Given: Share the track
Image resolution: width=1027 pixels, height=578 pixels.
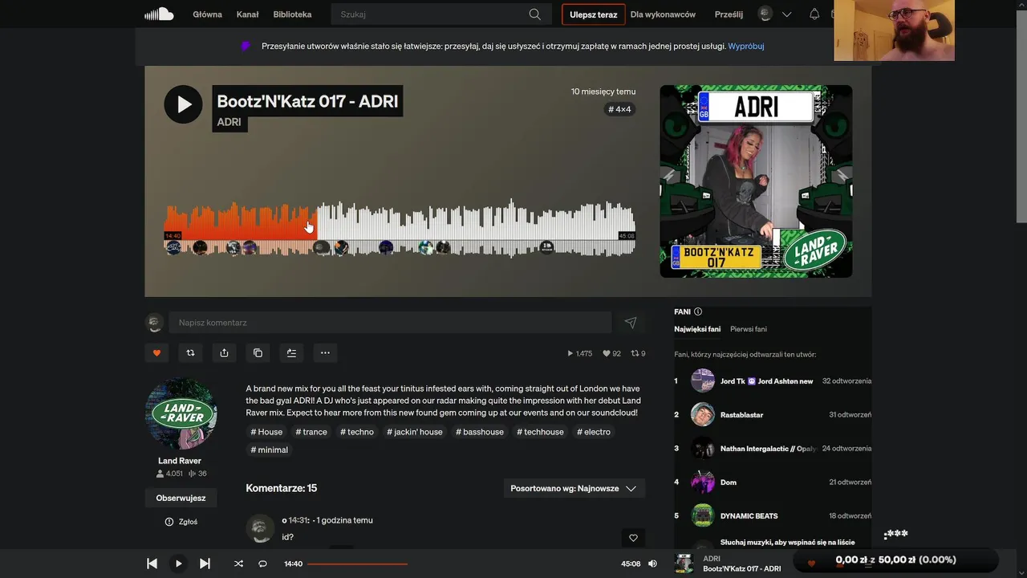Looking at the screenshot, I should click(x=224, y=352).
